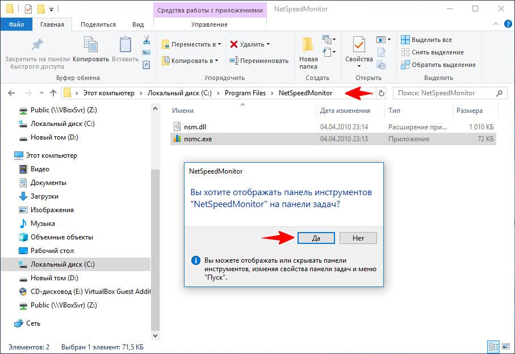Screen dimensions: 515x354
Task: Click the navigation pane scrollbar down arrow
Action: (x=156, y=336)
